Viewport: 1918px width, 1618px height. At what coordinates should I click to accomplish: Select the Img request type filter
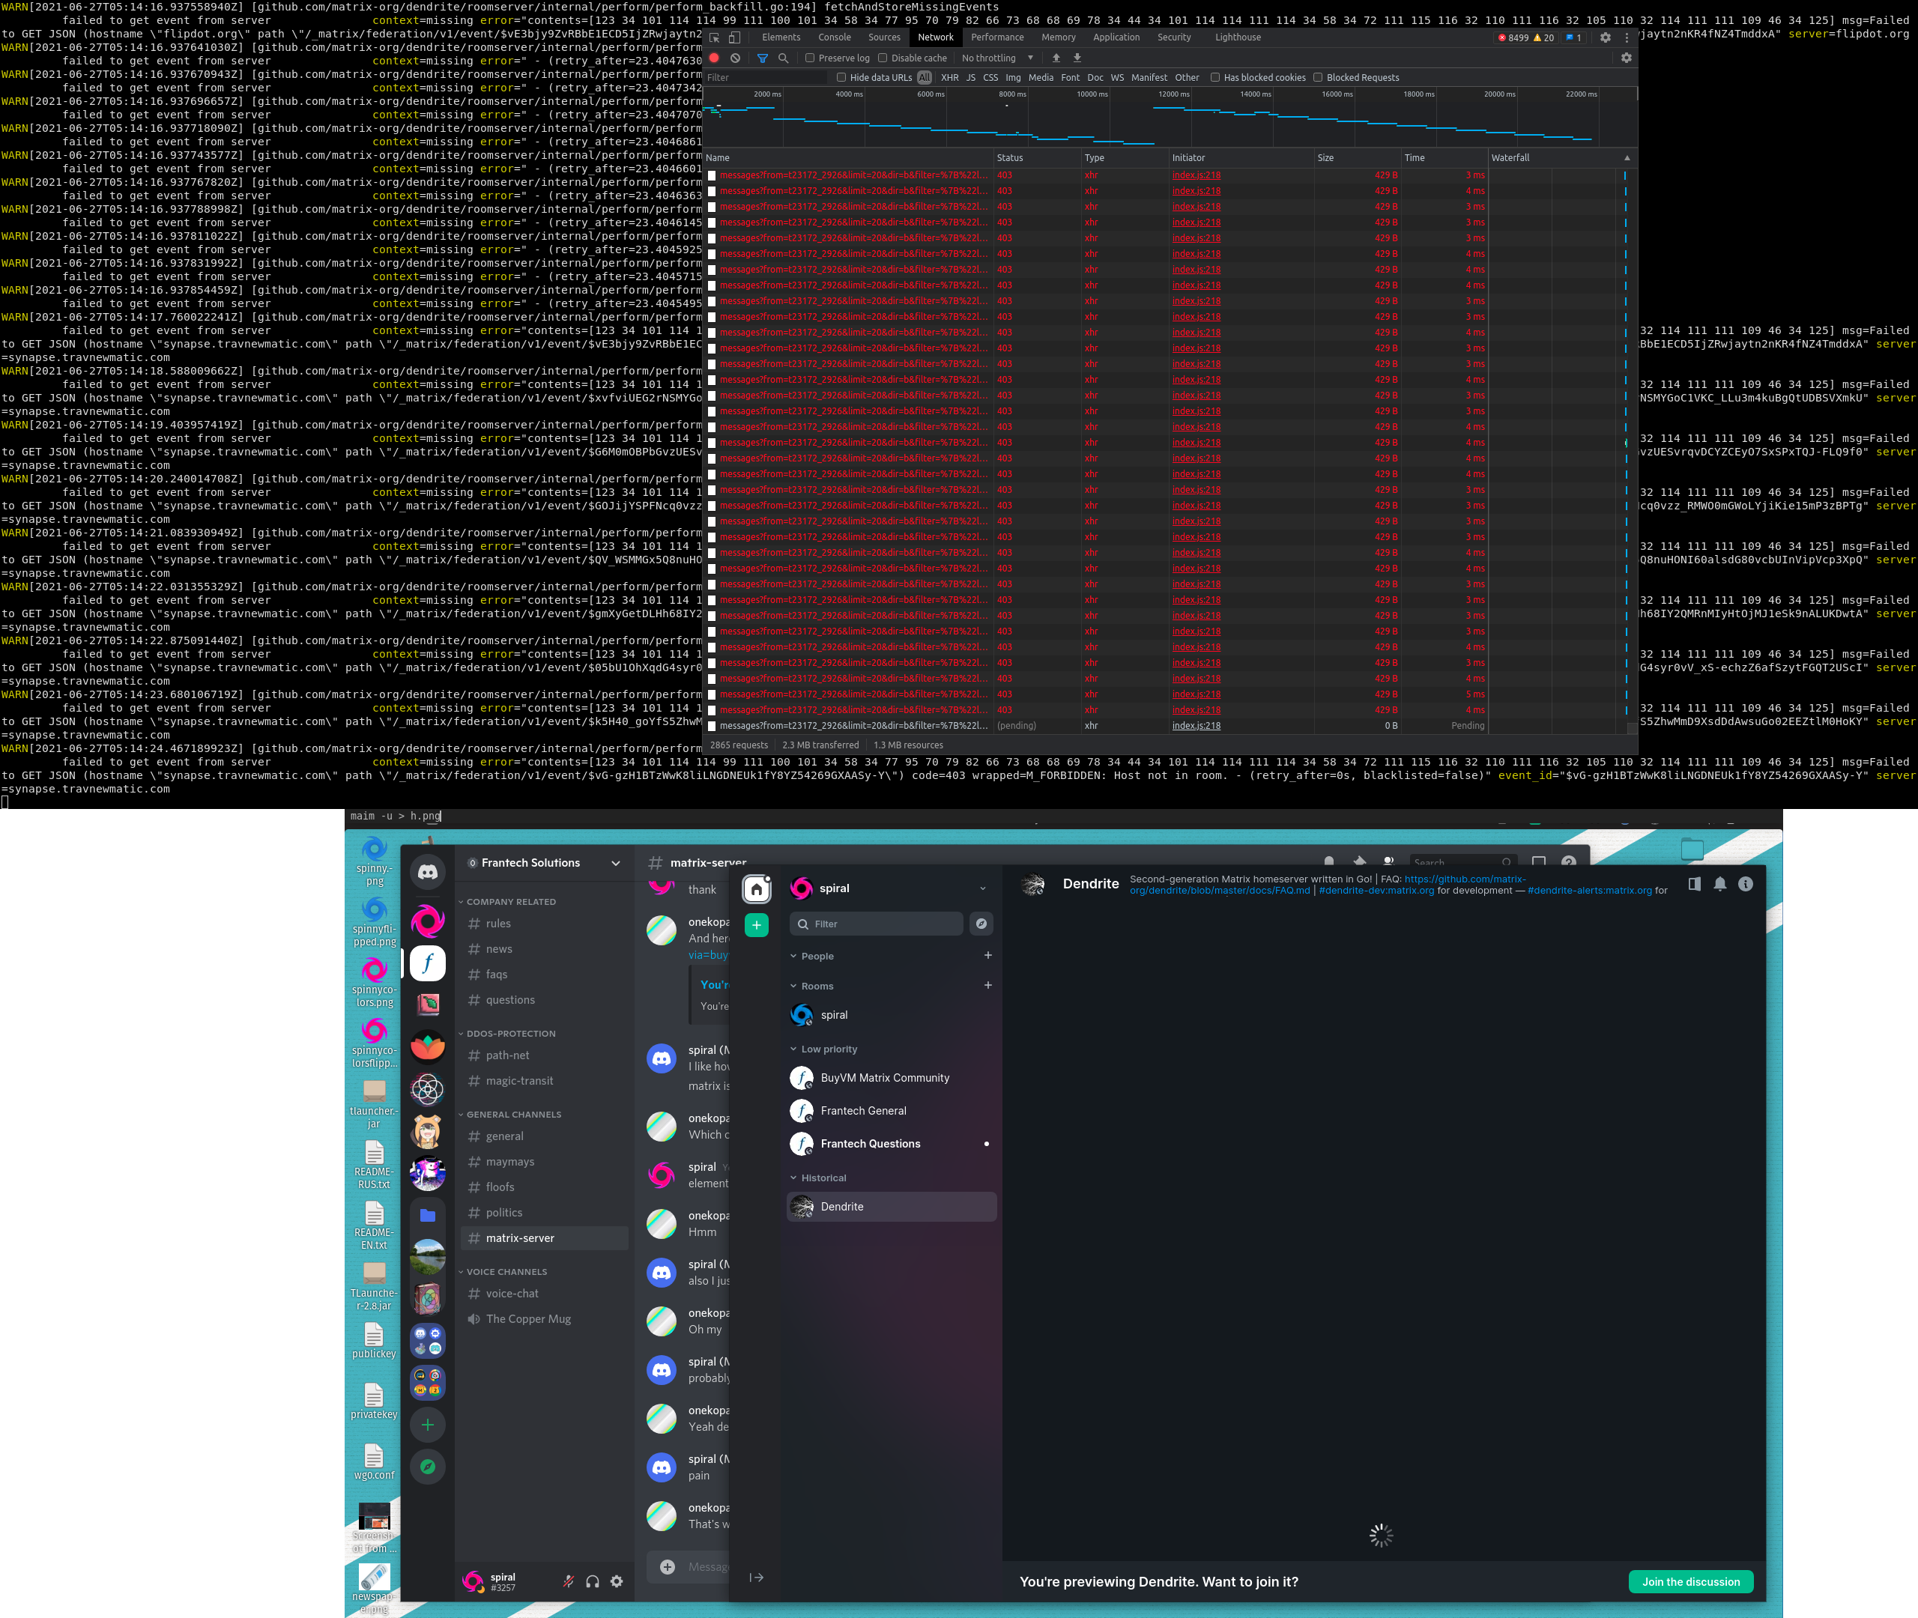coord(1013,78)
